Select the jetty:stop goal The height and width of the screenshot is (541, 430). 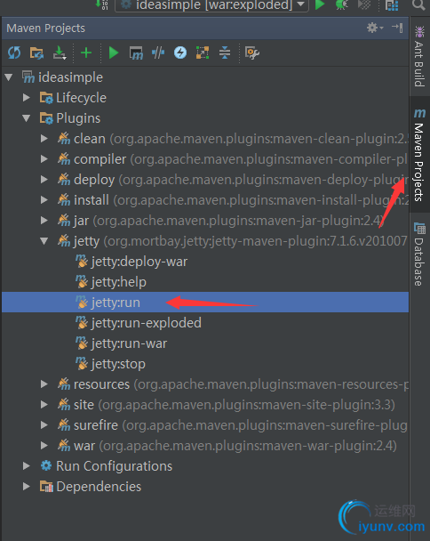pyautogui.click(x=118, y=364)
